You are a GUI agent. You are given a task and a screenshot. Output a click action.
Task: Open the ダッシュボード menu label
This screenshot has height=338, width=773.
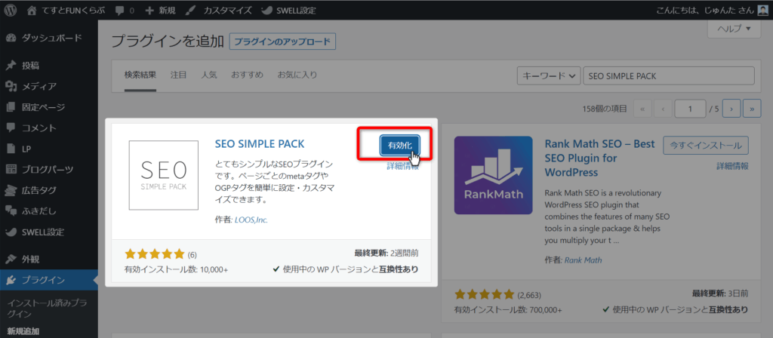tap(52, 38)
